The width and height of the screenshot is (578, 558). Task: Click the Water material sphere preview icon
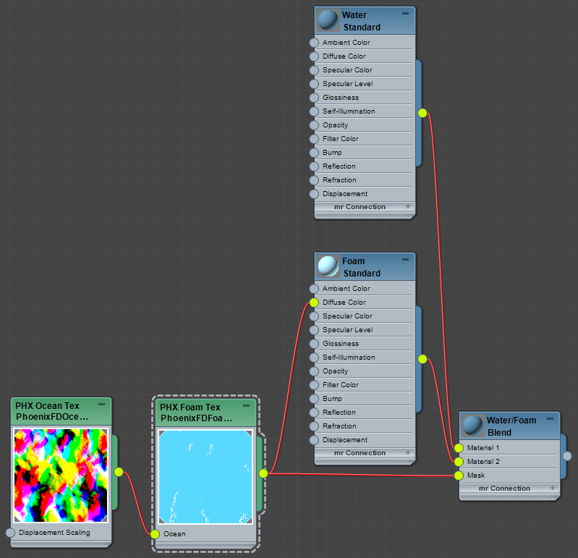pyautogui.click(x=328, y=21)
